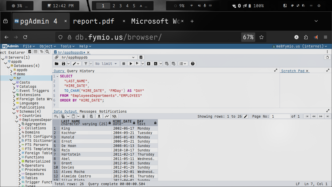Expand the Scratch Pad panel to full size
Image resolution: width=332 pixels, height=187 pixels.
click(x=328, y=70)
